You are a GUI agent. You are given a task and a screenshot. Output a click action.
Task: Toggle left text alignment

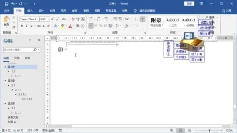[91, 26]
